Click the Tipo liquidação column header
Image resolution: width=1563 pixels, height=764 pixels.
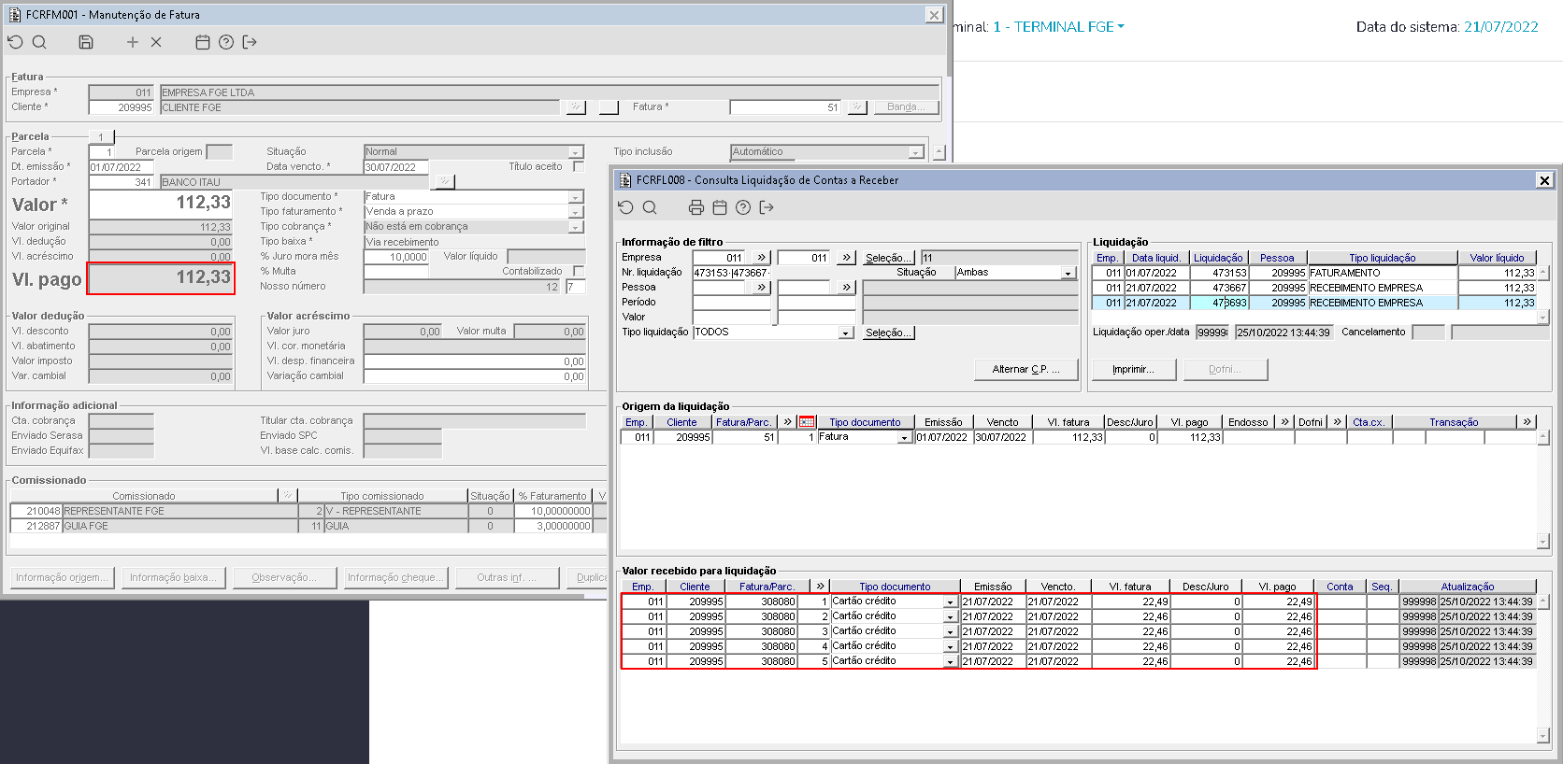coord(1382,258)
